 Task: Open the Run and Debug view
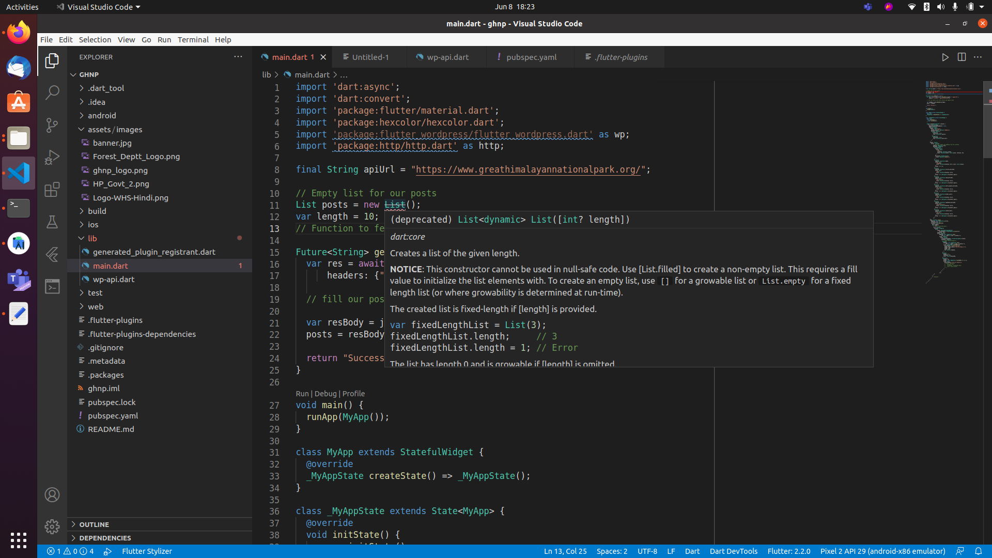pyautogui.click(x=52, y=157)
